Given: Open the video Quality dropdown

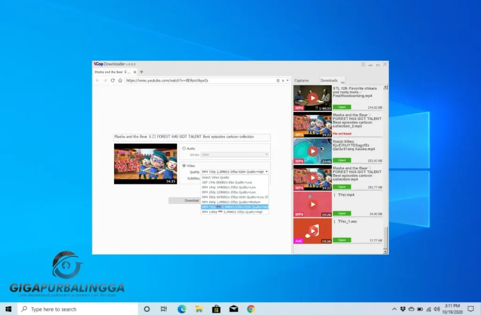Looking at the screenshot, I should (x=234, y=171).
